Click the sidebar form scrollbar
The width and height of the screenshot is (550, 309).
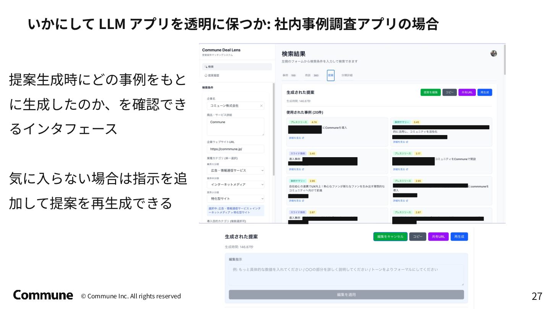[x=273, y=130]
